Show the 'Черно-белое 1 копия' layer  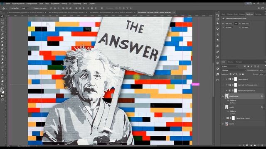223,118
